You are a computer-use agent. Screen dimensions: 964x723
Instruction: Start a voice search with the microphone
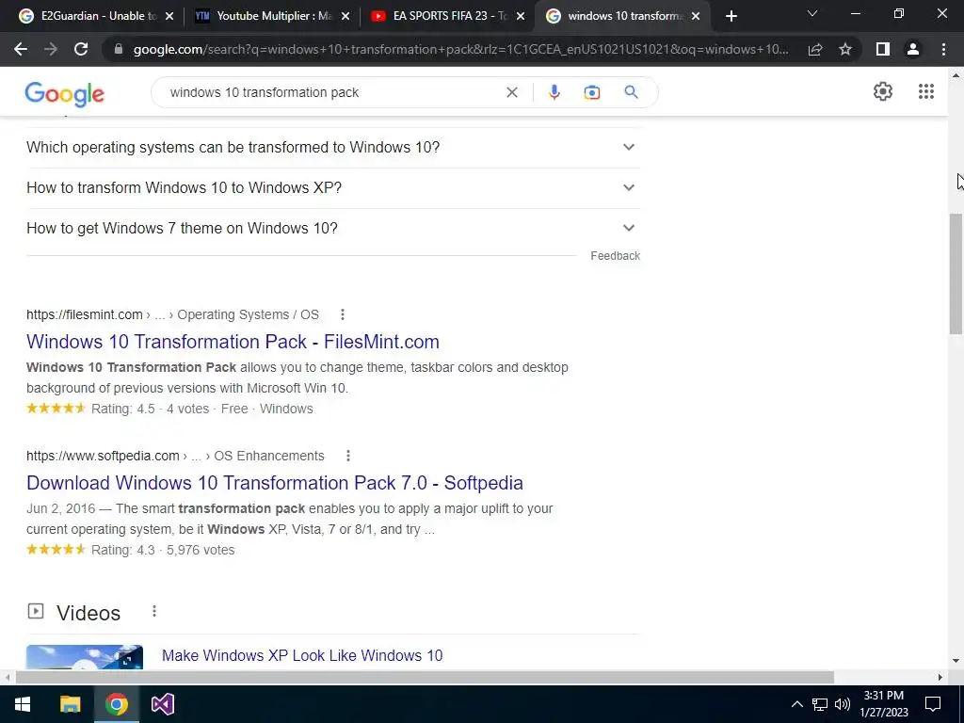(554, 92)
